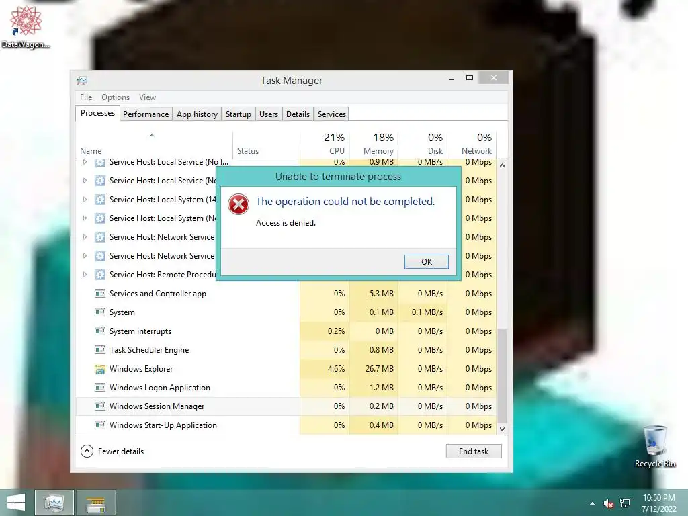The image size is (688, 516).
Task: Click the System process icon
Action: pos(100,312)
